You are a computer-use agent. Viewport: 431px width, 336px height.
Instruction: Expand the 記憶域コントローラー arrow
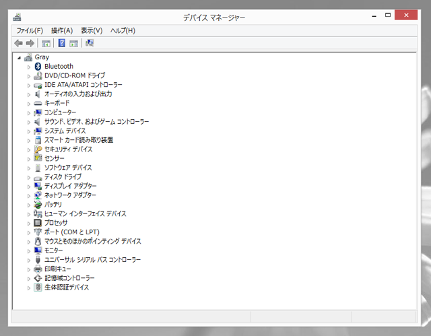click(x=29, y=279)
